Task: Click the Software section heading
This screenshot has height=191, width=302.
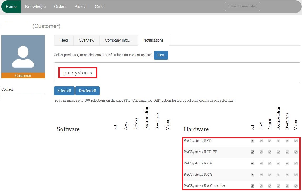Action: 68,129
